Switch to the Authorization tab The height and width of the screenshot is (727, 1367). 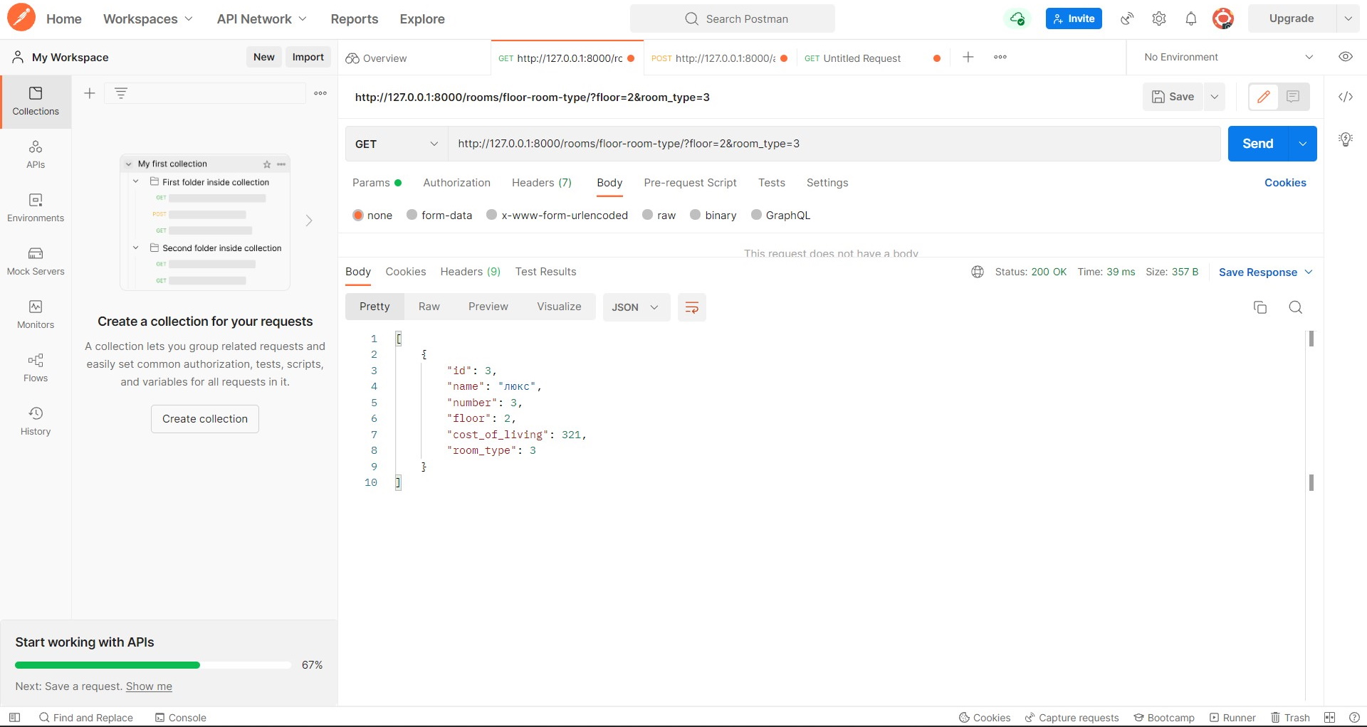click(x=456, y=183)
